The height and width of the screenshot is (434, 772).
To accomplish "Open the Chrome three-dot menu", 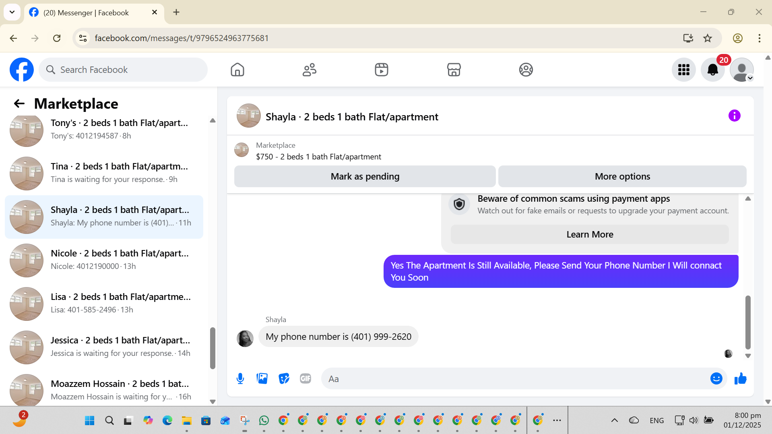I will (x=760, y=38).
